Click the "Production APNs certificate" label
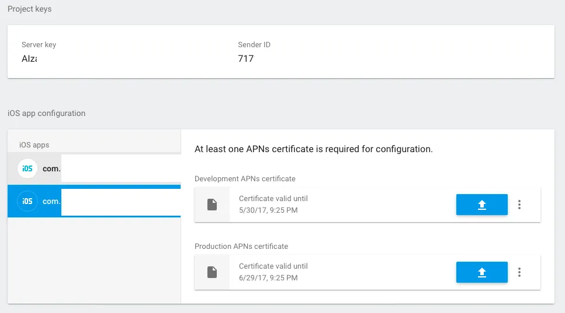 tap(241, 246)
